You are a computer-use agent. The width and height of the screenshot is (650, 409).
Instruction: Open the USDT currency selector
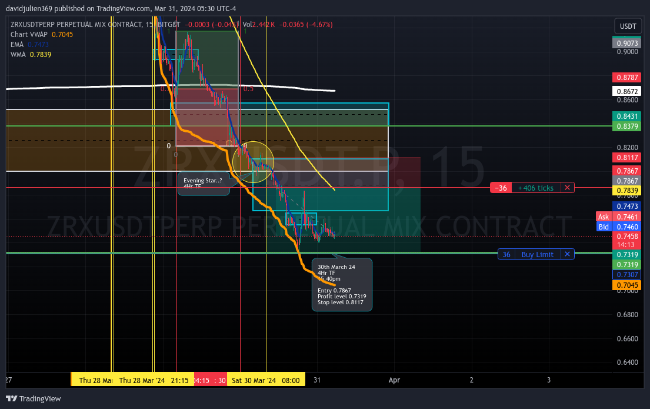pos(628,26)
